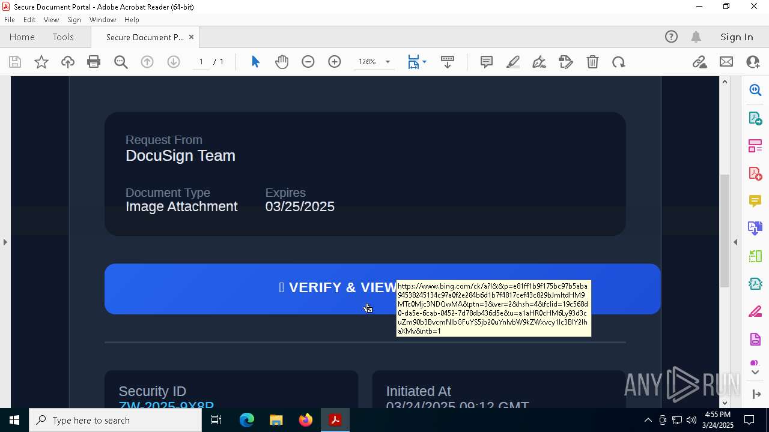
Task: Click the vertical document scrollbar
Action: tap(725, 230)
